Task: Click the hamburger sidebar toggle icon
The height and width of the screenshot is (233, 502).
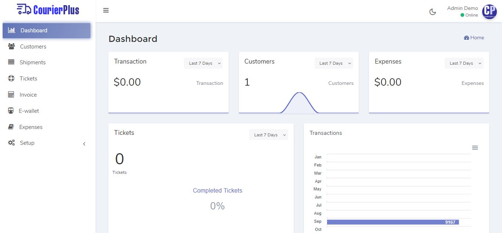Action: tap(106, 10)
